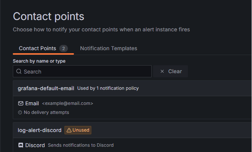Click the clock icon beside No delivery attempts

pyautogui.click(x=20, y=112)
